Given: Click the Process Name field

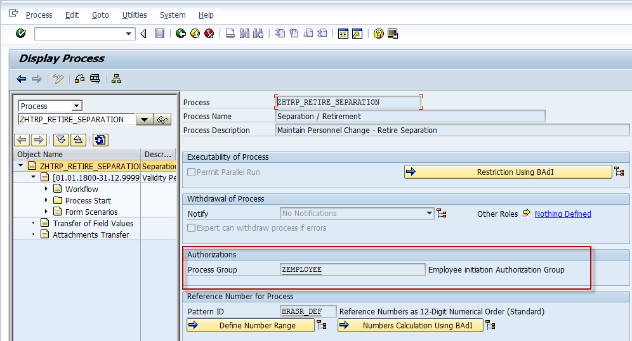Looking at the screenshot, I should [411, 117].
